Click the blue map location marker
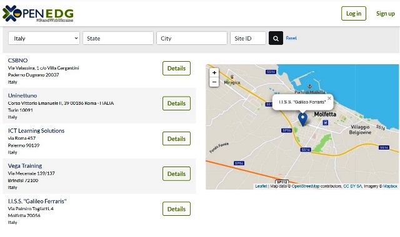 tap(302, 120)
